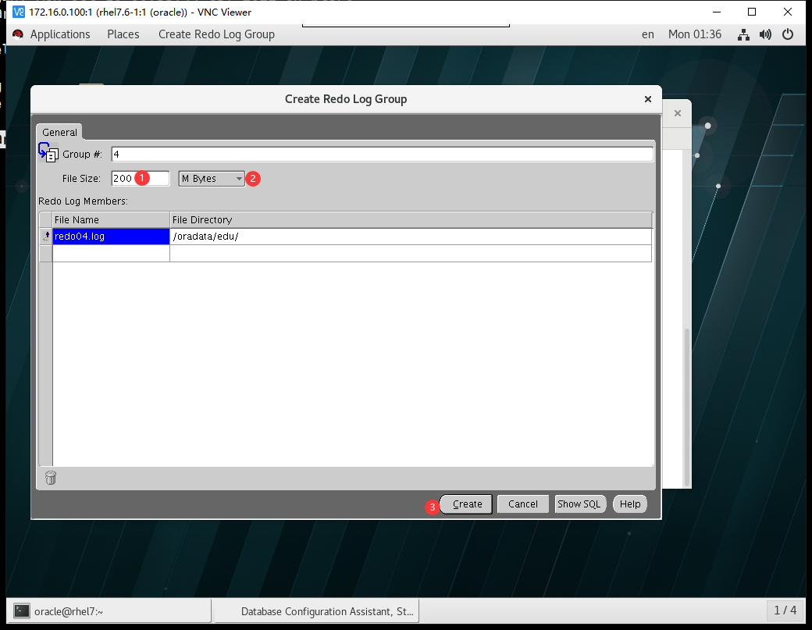812x630 pixels.
Task: Select the redo04.log file name cell
Action: [111, 237]
